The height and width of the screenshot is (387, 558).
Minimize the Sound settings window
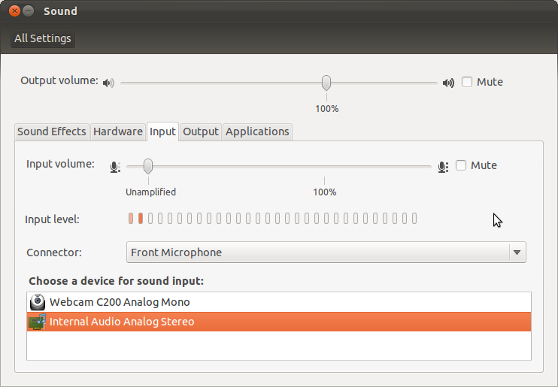coord(28,11)
